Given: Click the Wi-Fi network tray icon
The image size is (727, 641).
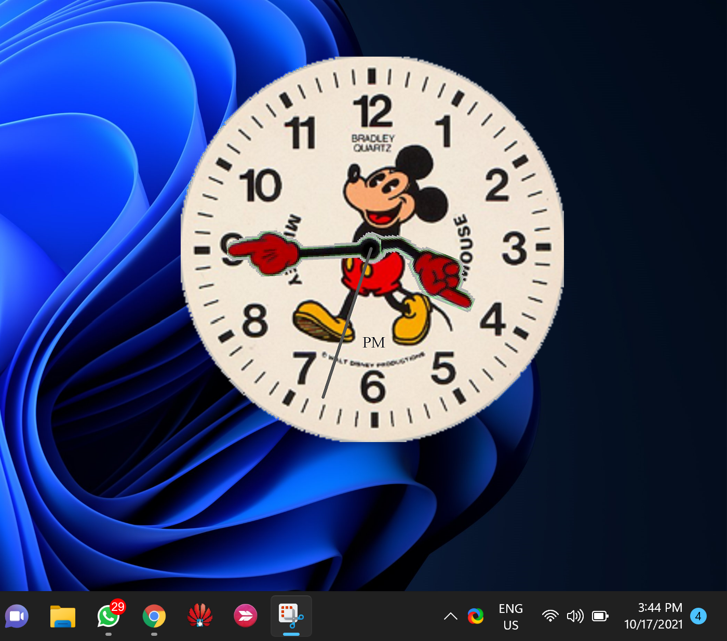Looking at the screenshot, I should tap(550, 616).
